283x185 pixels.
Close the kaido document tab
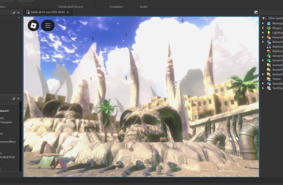pos(68,12)
